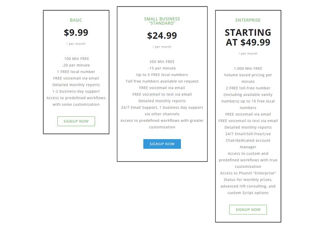Click ".20 per minute" rate text

point(76,65)
